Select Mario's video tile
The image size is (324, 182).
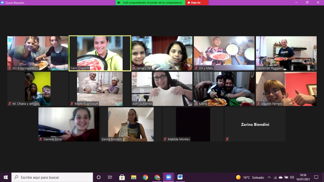[224, 89]
